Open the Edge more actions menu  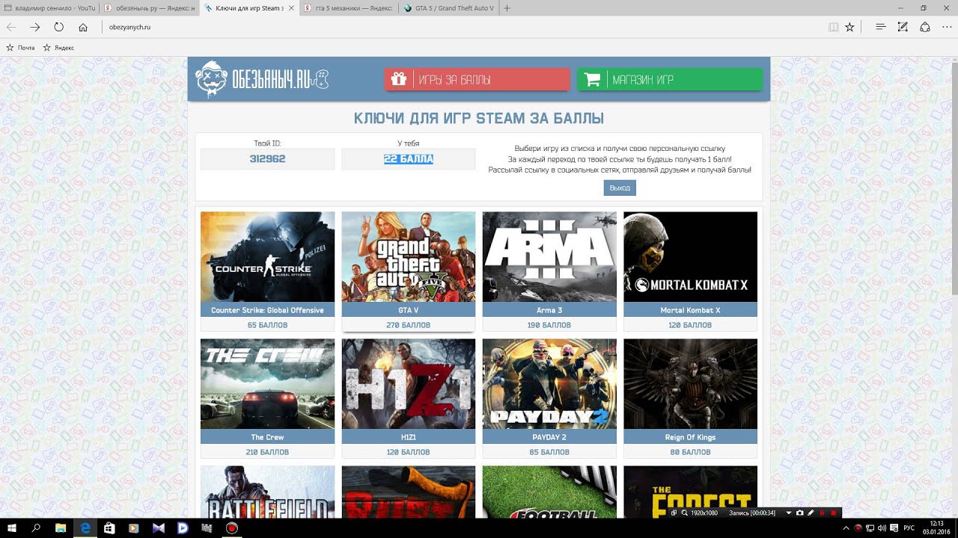(x=947, y=27)
